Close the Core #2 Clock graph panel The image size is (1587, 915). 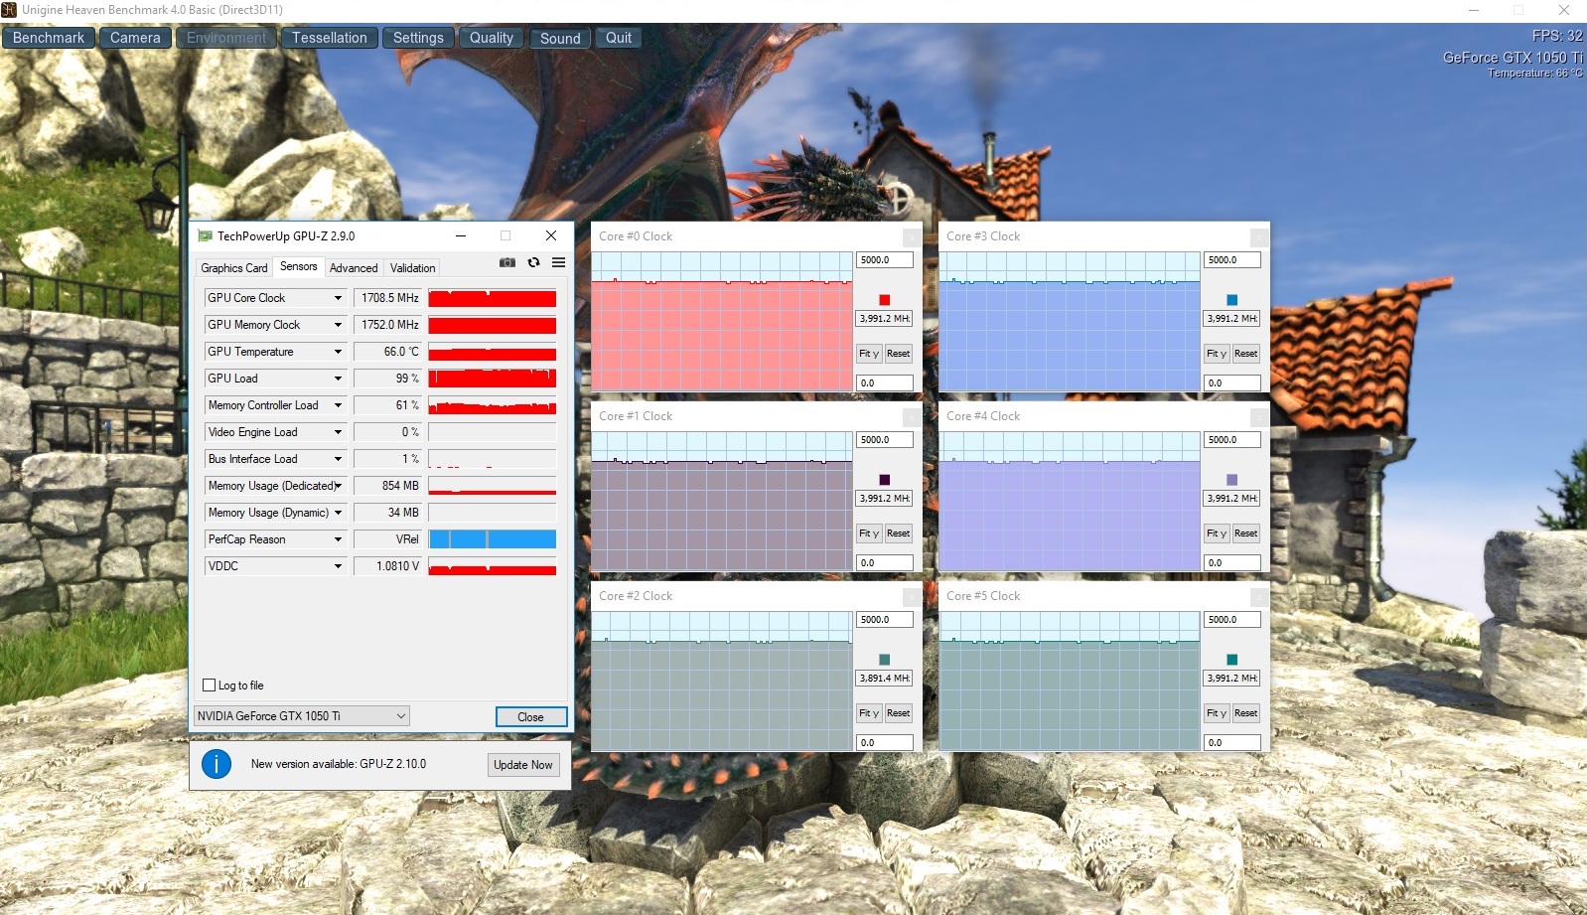911,597
